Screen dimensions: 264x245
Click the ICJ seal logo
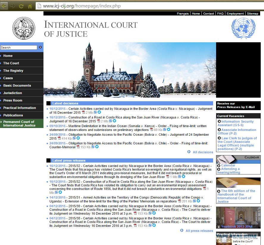pos(24,28)
